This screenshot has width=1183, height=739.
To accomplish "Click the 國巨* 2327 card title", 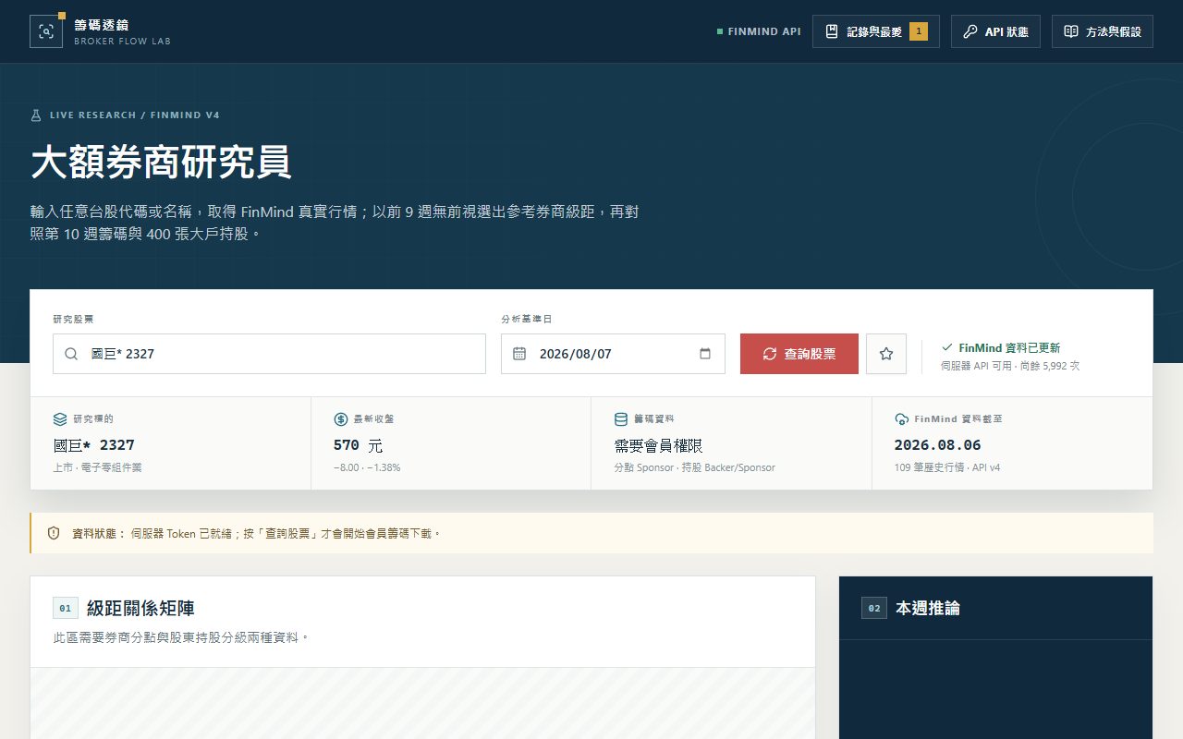I will point(94,445).
